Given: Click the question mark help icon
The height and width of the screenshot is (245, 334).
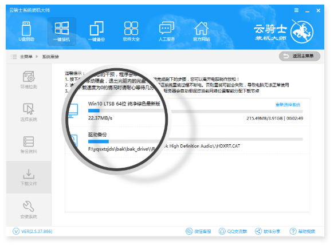Looking at the screenshot, I should point(293,231).
